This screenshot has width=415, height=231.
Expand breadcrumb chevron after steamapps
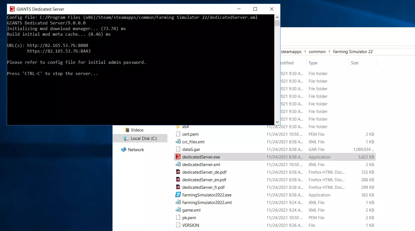[x=305, y=51]
